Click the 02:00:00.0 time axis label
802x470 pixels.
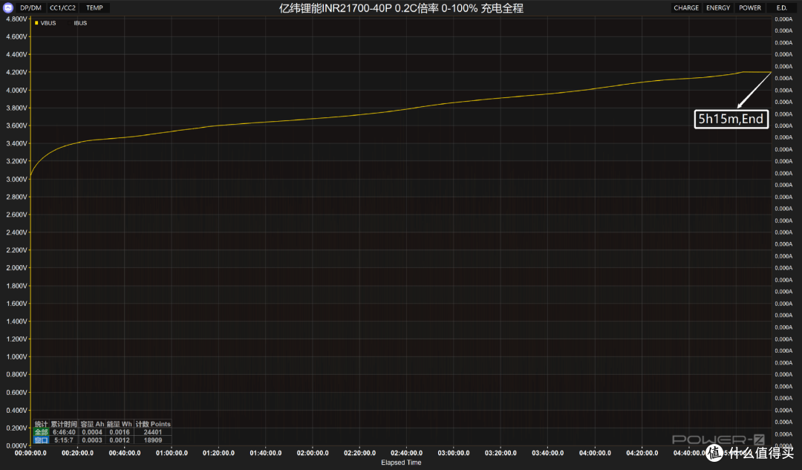(313, 453)
